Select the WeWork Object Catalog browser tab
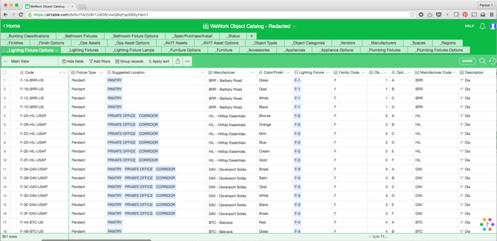The image size is (497, 241). [50, 5]
